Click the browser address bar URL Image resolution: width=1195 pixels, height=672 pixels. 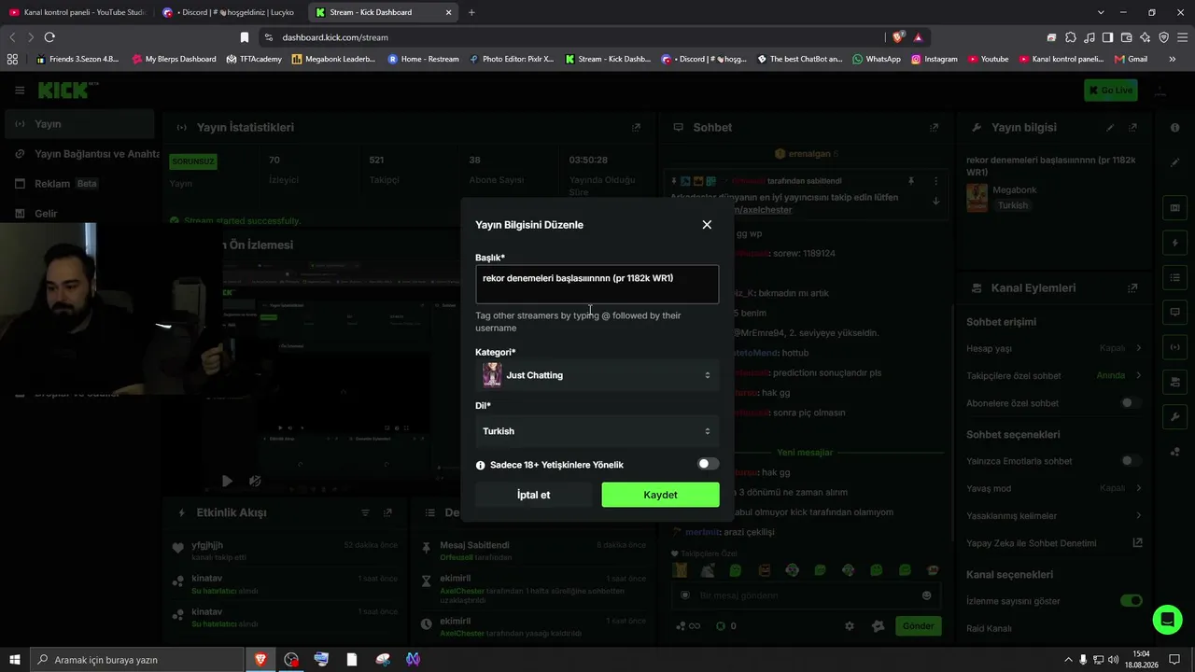click(335, 37)
